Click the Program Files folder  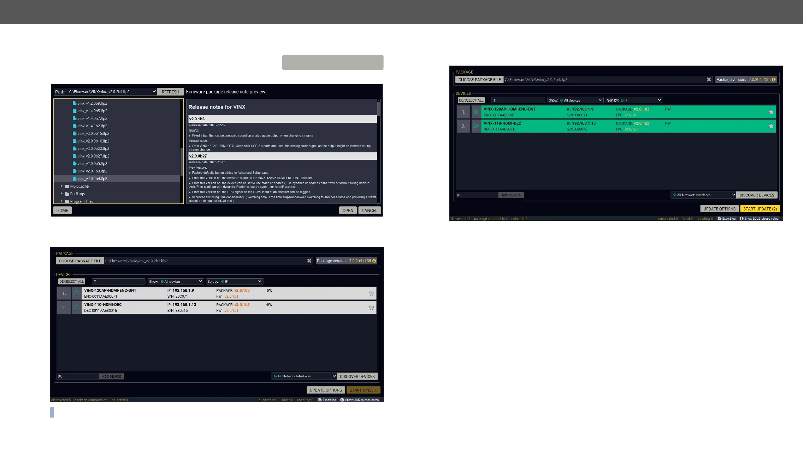(x=81, y=201)
